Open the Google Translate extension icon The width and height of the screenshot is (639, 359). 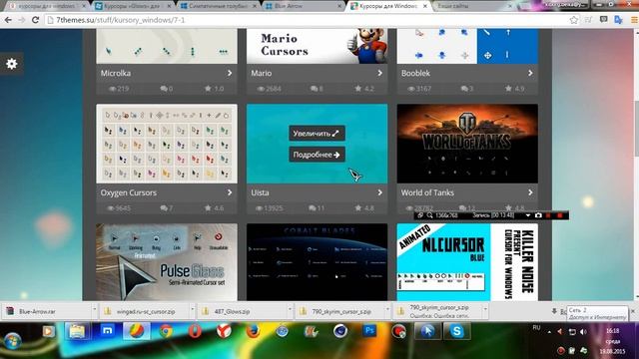(x=618, y=20)
